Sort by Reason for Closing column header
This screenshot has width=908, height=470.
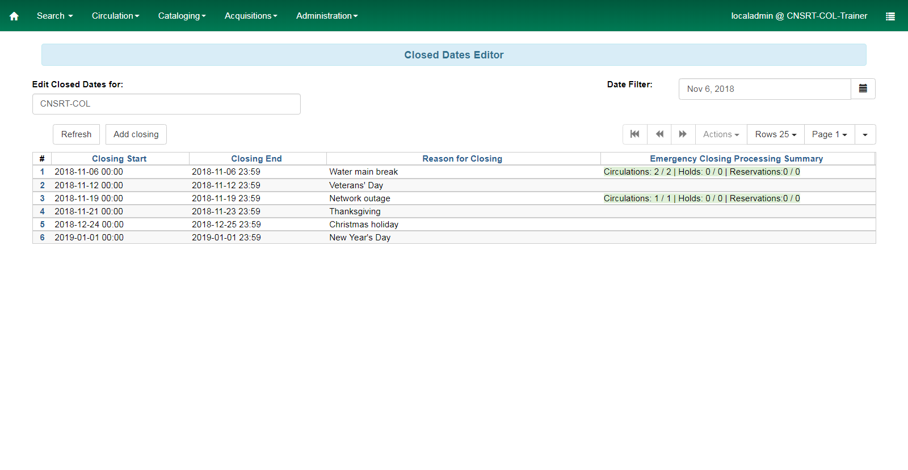(x=463, y=159)
